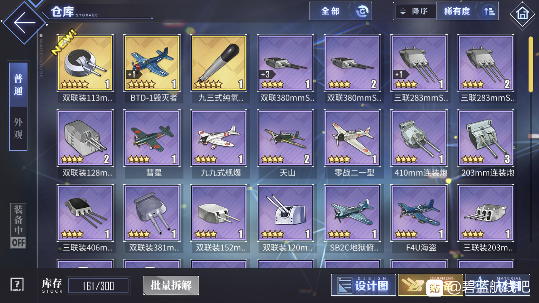Image resolution: width=539 pixels, height=303 pixels.
Task: Go back using the arrow icon
Action: (24, 22)
